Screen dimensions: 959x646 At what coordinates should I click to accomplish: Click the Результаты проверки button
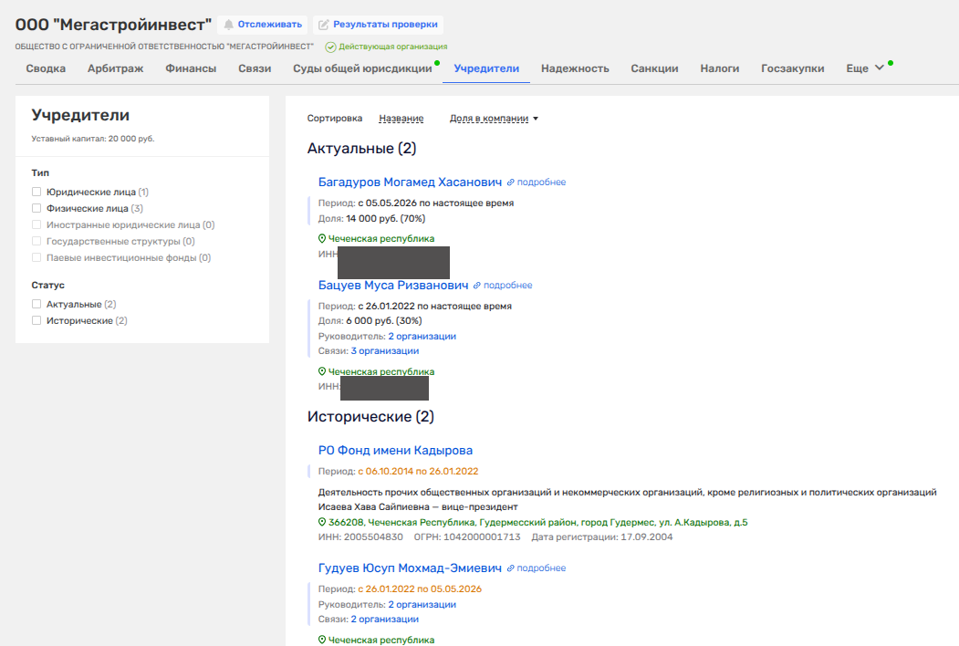(x=378, y=25)
